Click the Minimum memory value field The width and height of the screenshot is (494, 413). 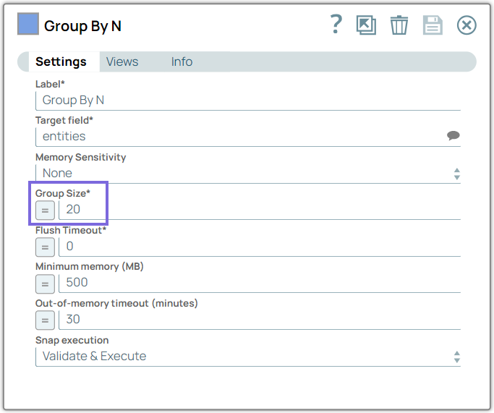(x=259, y=283)
